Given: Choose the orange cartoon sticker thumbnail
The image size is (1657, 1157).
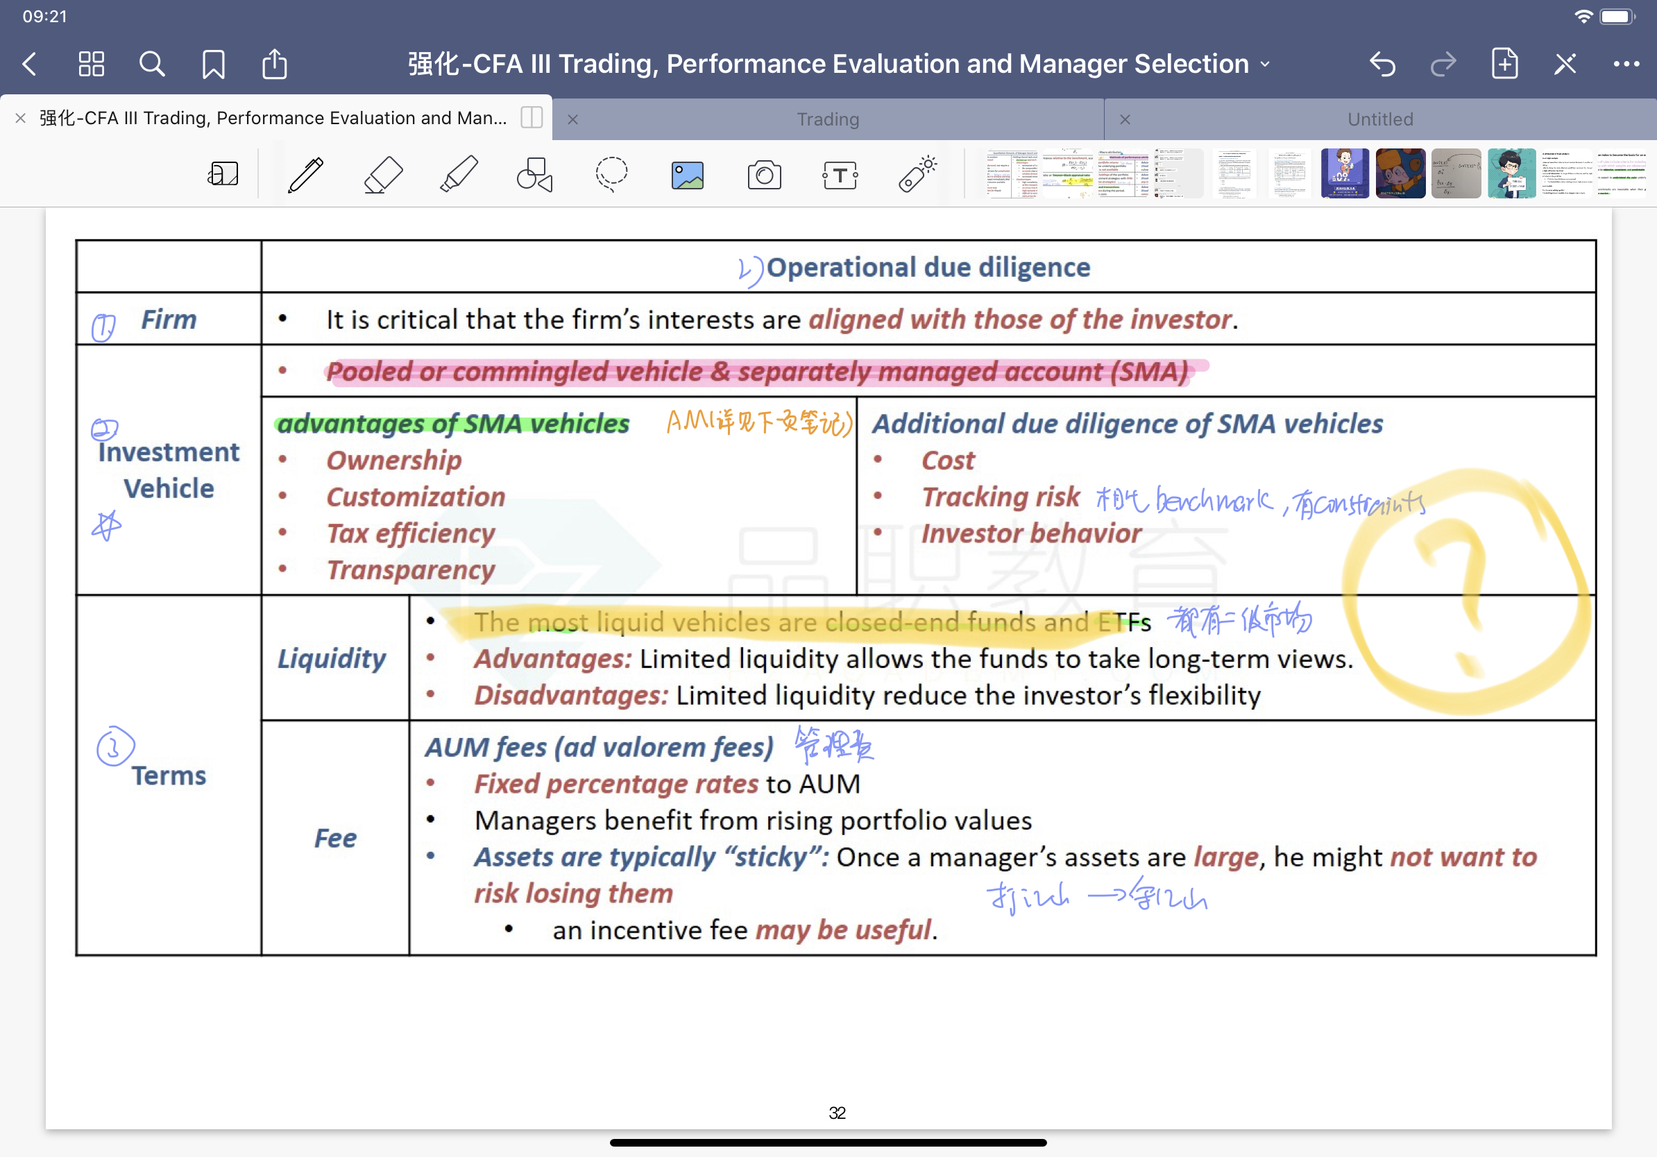Looking at the screenshot, I should click(1400, 173).
